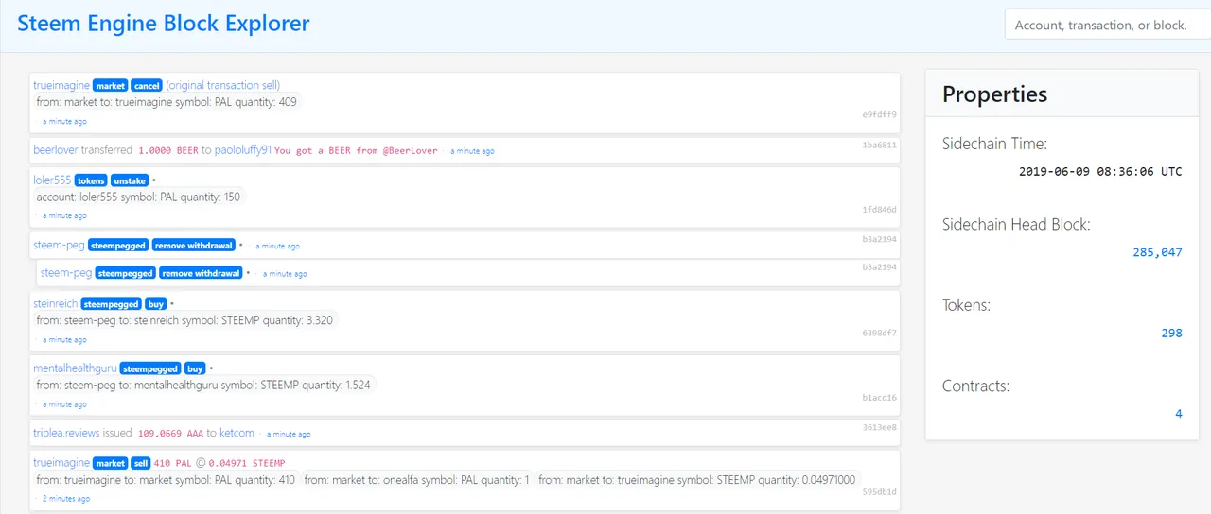Click the You got a BEER from @BeerLover memo
Viewport: 1211px width, 514px height.
[356, 150]
